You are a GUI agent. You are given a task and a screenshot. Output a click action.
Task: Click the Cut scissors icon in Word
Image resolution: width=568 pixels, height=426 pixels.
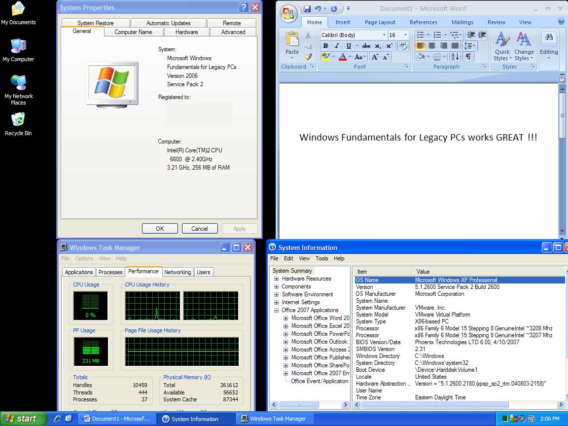click(308, 35)
